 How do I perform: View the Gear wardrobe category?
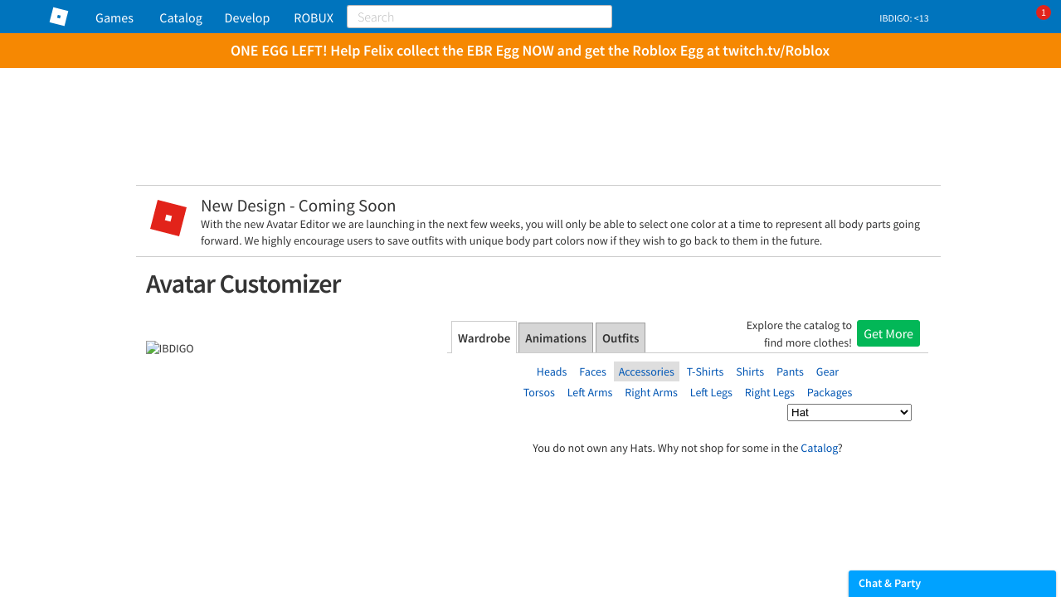tap(827, 371)
